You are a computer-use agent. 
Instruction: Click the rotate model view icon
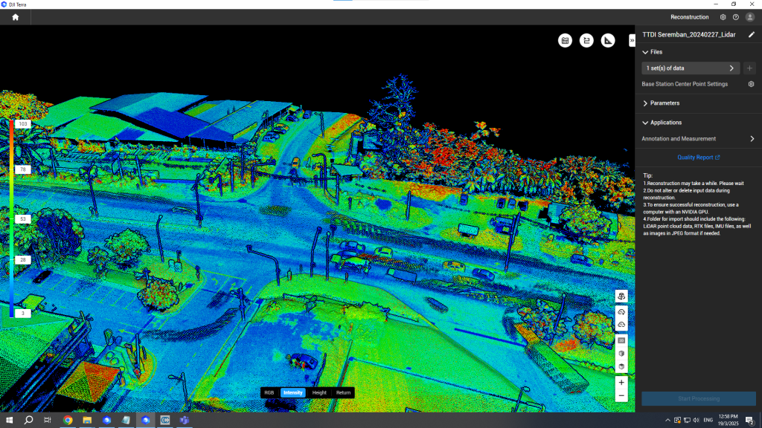point(621,296)
